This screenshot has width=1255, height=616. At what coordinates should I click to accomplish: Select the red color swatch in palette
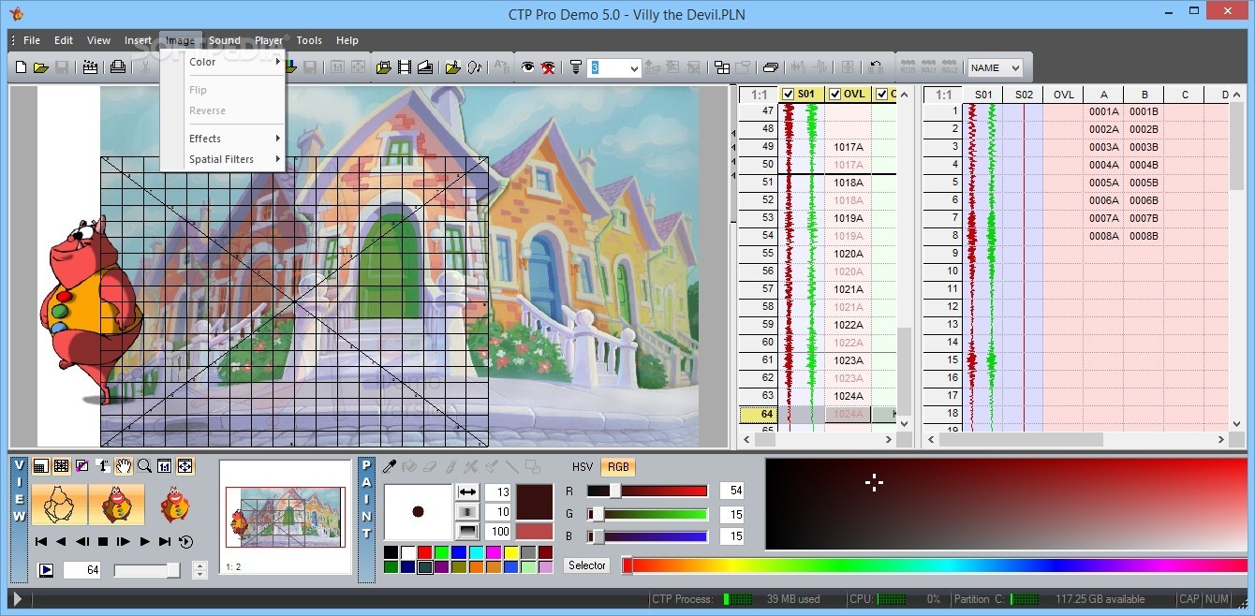point(424,552)
